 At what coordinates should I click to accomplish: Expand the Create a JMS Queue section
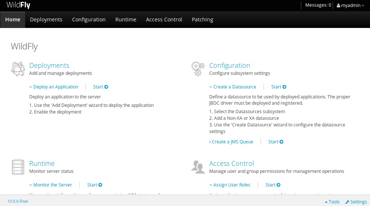pyautogui.click(x=231, y=142)
